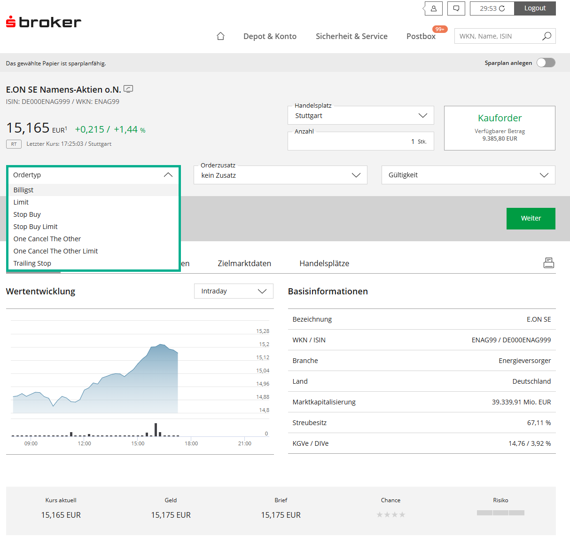Click the Logout button
570x545 pixels.
point(535,8)
